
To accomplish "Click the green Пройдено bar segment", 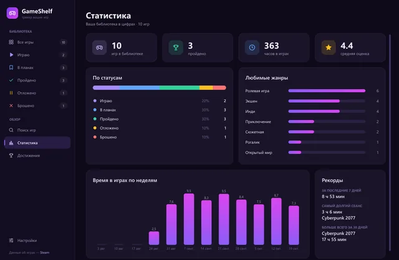I will pyautogui.click(x=180, y=88).
